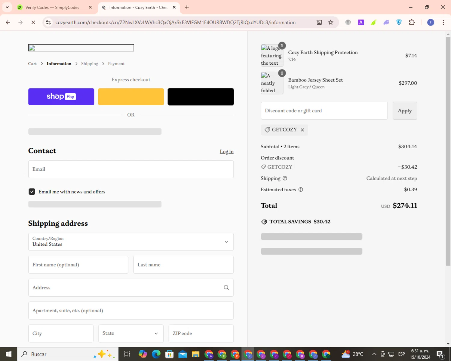Open the tab search dropdown arrow

pyautogui.click(x=7, y=7)
